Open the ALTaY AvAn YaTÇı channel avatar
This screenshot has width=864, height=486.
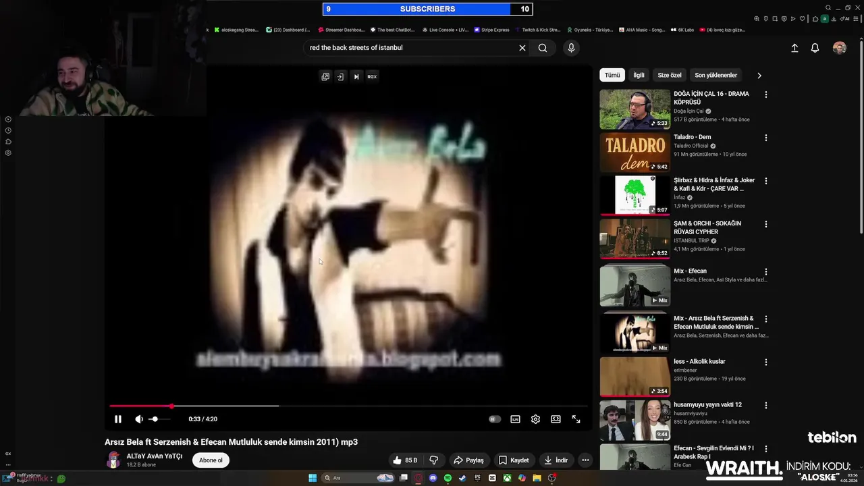[x=113, y=460]
